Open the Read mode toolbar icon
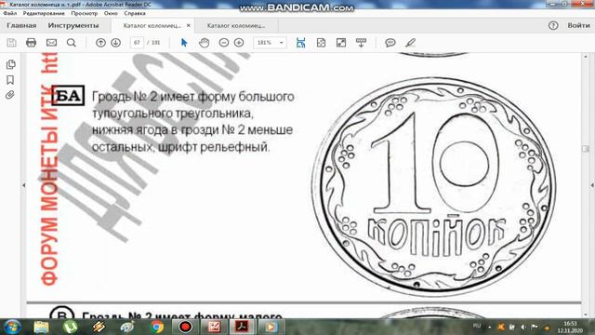The height and width of the screenshot is (335, 595). pyautogui.click(x=361, y=43)
